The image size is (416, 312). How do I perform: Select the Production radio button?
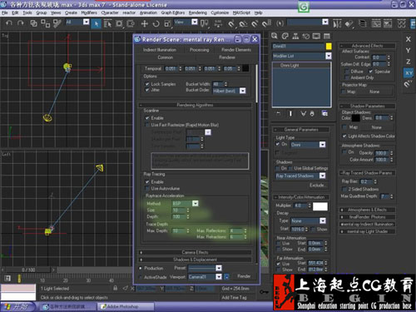[141, 268]
